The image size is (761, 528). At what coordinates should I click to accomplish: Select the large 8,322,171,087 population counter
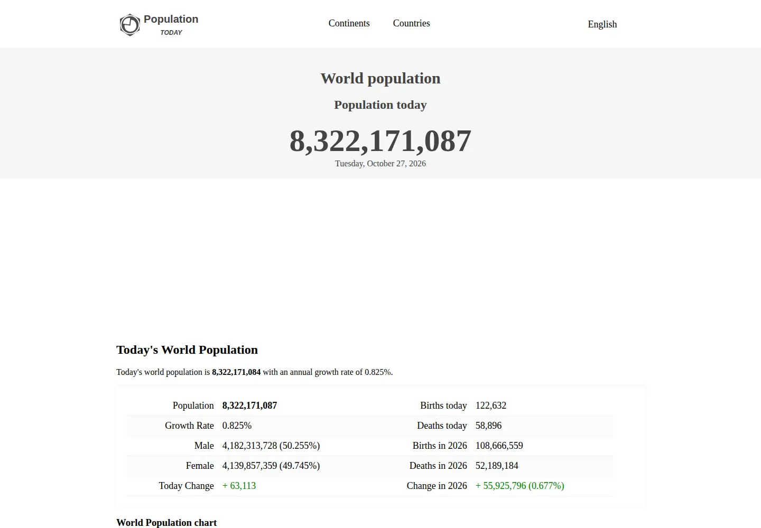pos(380,141)
